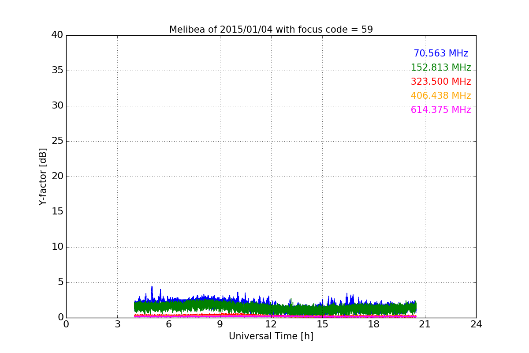529x353 pixels.
Task: Click the x-axis tick label 12
Action: (271, 324)
